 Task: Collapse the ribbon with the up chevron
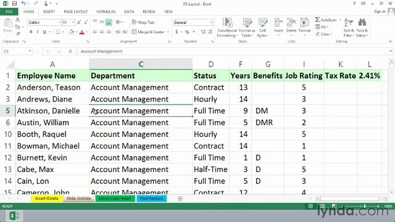point(390,41)
